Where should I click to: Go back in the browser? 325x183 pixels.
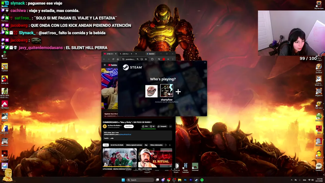[x=104, y=59]
